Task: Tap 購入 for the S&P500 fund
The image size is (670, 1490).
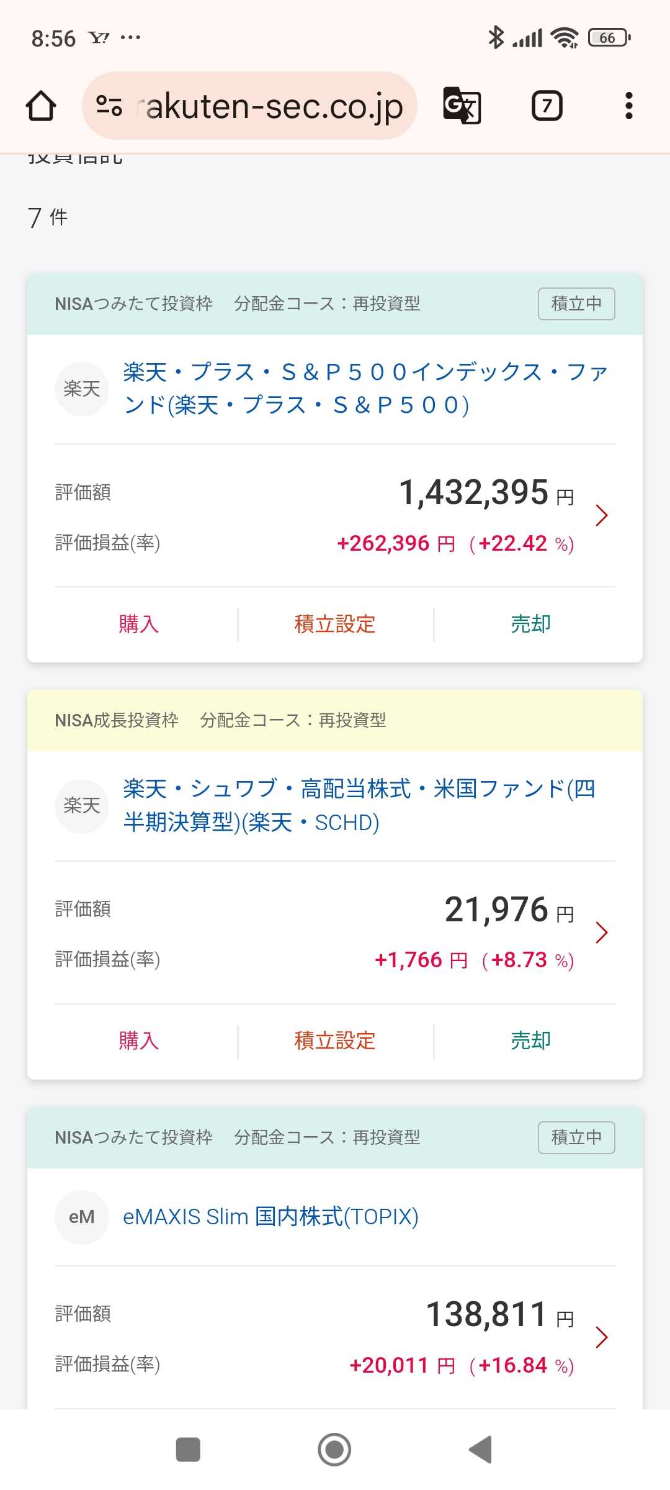Action: coord(138,624)
